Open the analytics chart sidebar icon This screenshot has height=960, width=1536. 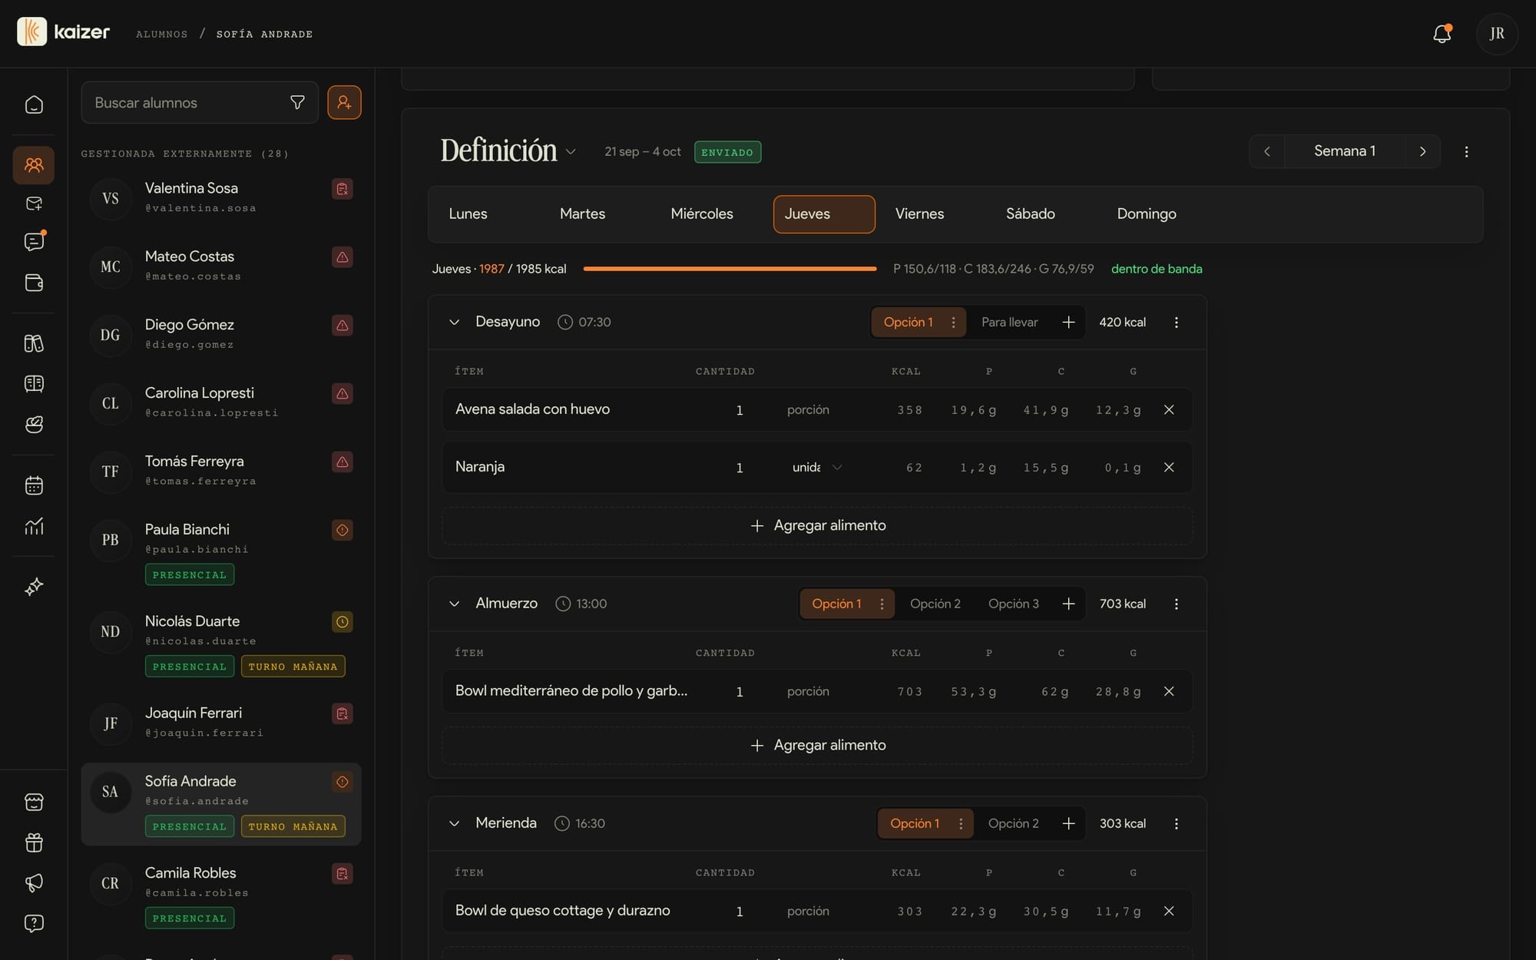[34, 526]
